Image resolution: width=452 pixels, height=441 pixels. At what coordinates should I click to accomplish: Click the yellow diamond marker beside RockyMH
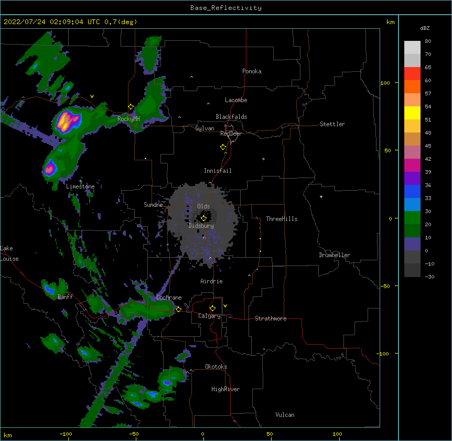[x=131, y=107]
